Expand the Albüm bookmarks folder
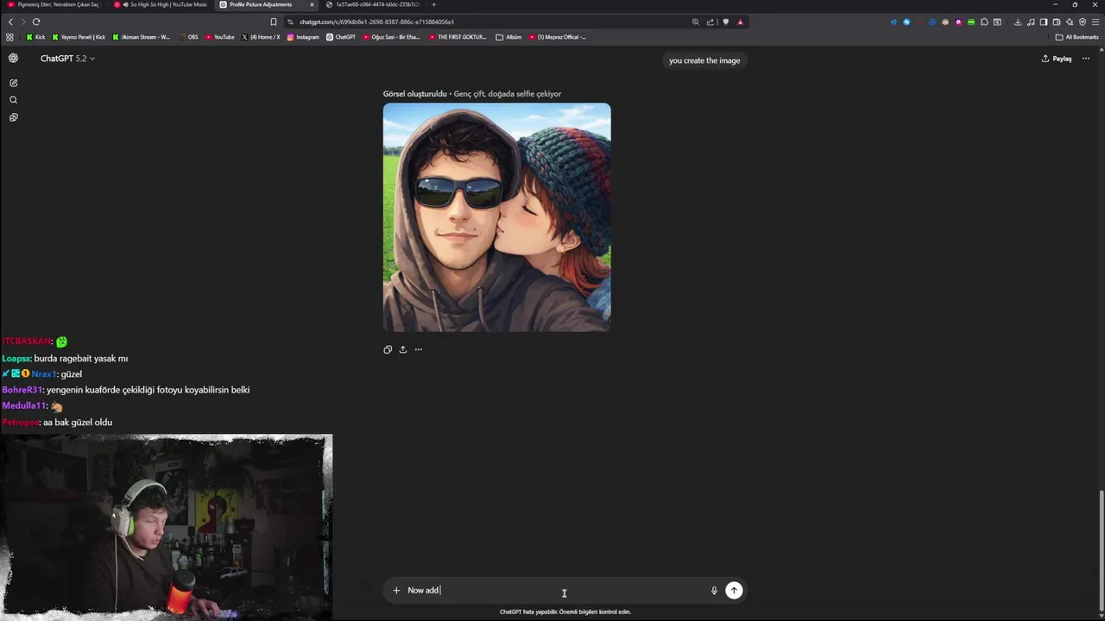1105x621 pixels. tap(508, 37)
